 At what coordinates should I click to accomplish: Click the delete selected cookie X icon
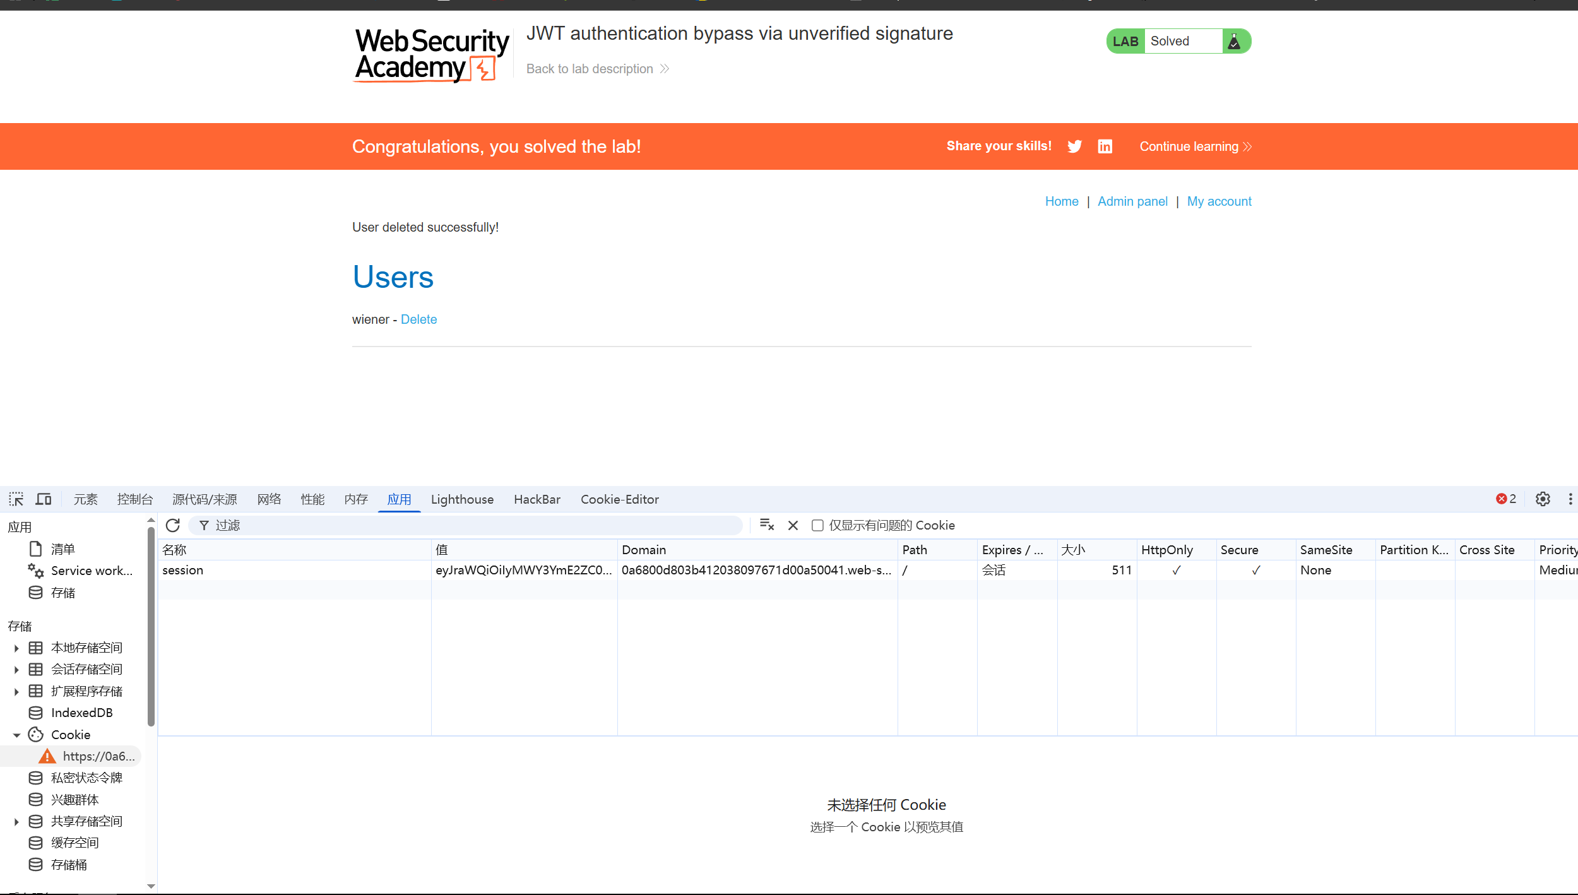pyautogui.click(x=793, y=525)
